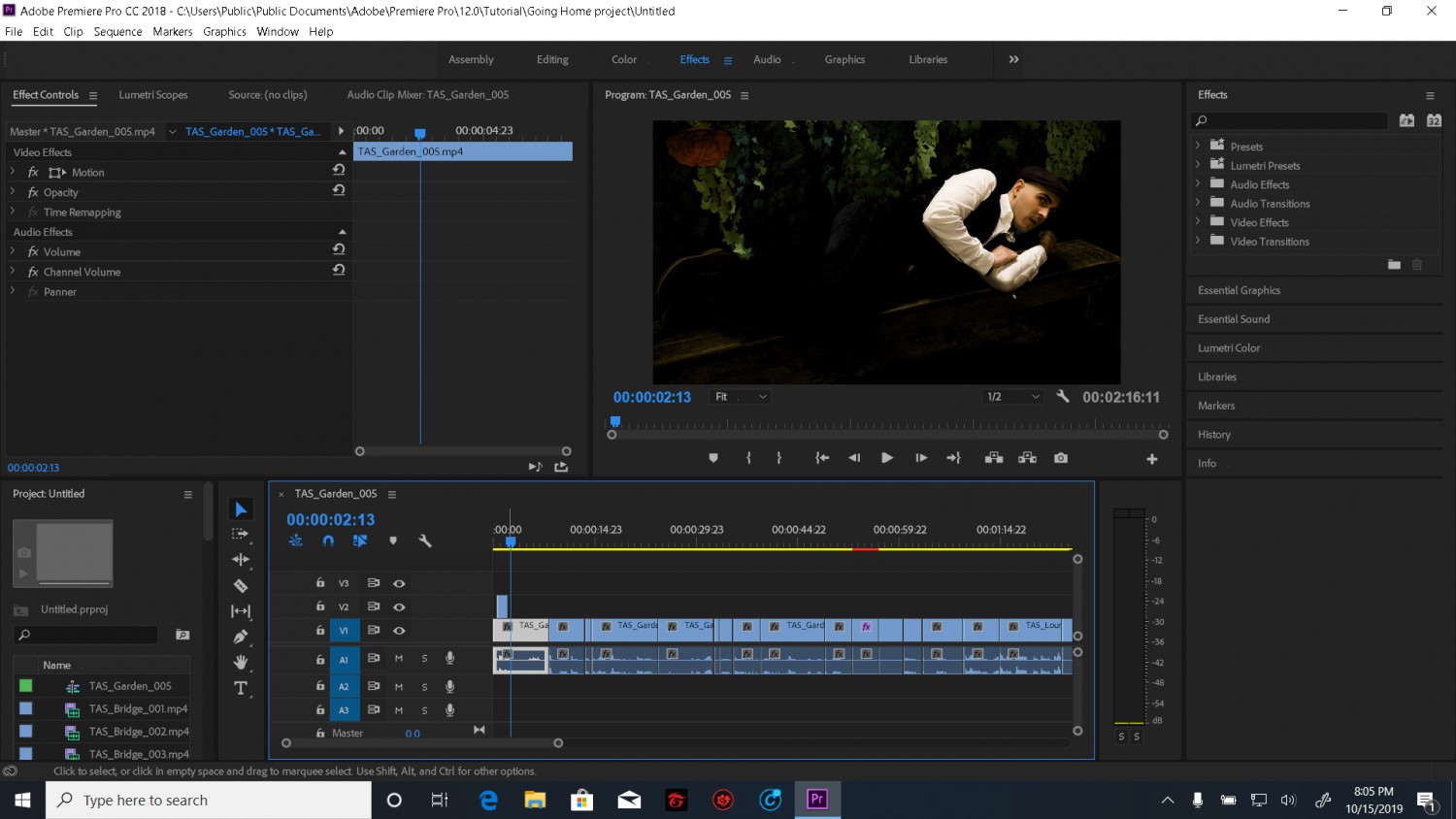Click the Lift button in Program monitor
Image resolution: width=1456 pixels, height=819 pixels.
(994, 458)
